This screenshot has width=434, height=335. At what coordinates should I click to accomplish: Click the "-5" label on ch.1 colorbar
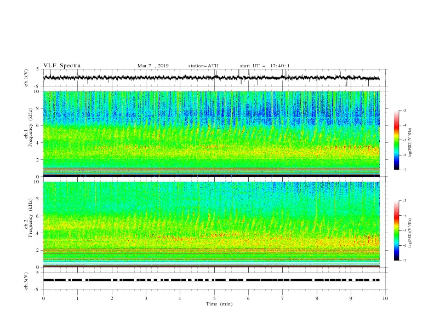404,140
